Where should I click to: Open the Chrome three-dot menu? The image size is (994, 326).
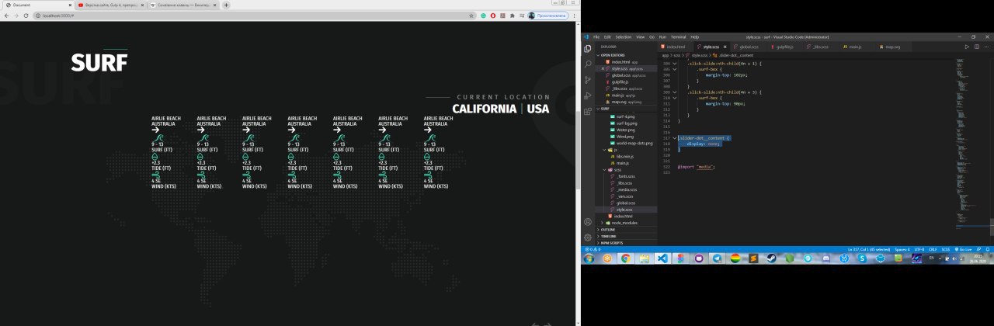[574, 16]
